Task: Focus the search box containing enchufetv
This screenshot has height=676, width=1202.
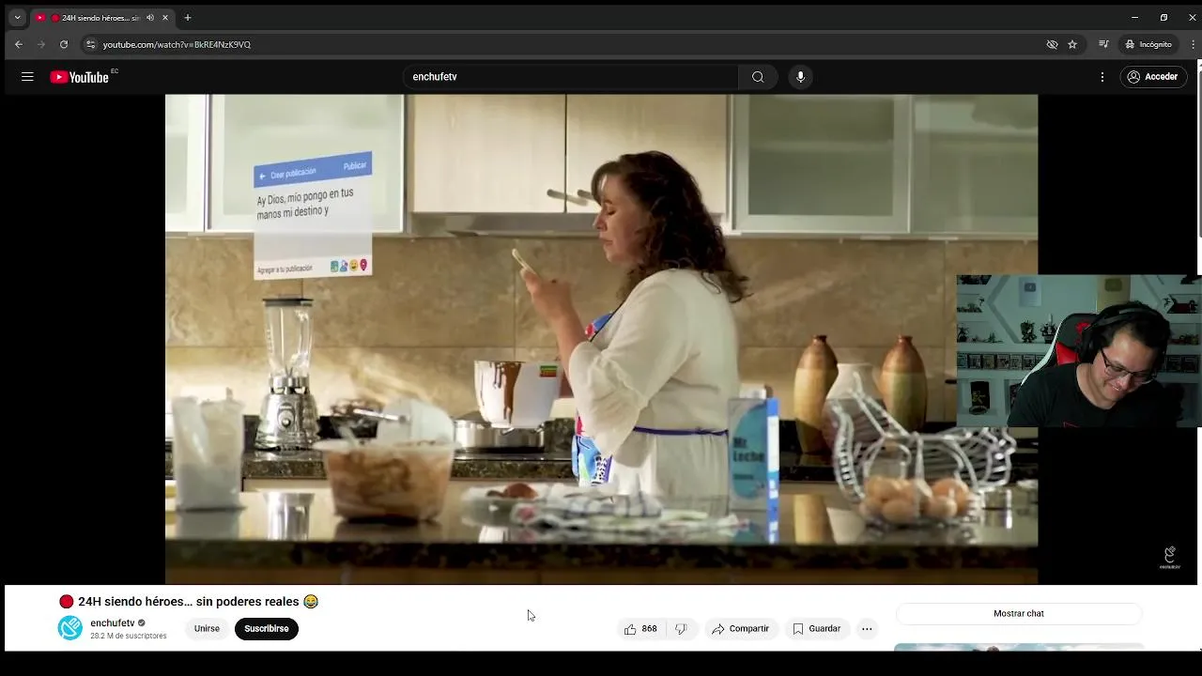Action: pyautogui.click(x=571, y=77)
